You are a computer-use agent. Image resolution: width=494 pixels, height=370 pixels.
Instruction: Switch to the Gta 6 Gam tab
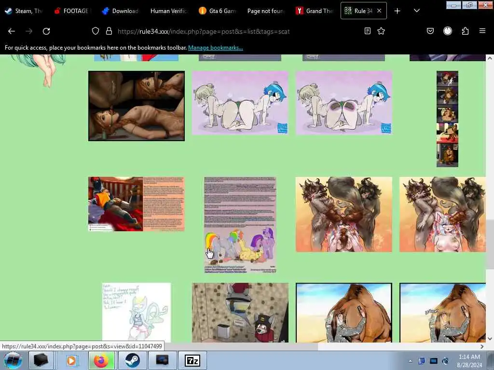point(218,11)
